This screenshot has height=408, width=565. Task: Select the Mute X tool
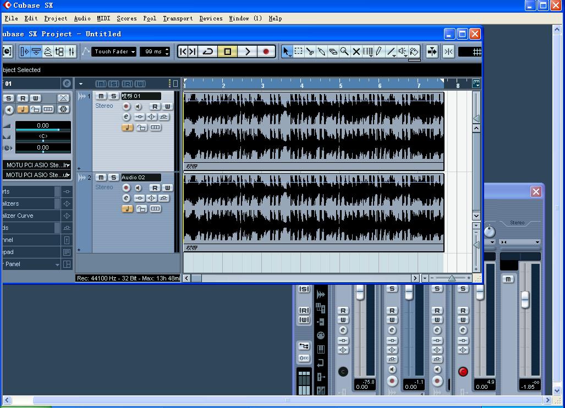click(x=356, y=52)
